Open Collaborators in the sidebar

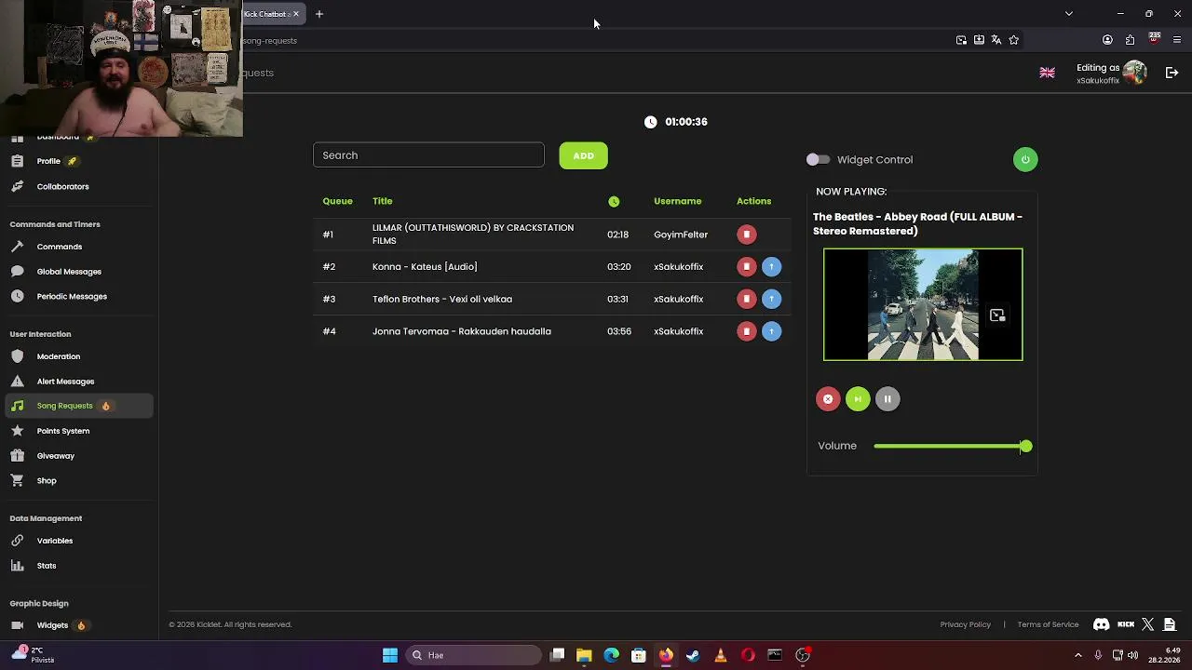(62, 186)
